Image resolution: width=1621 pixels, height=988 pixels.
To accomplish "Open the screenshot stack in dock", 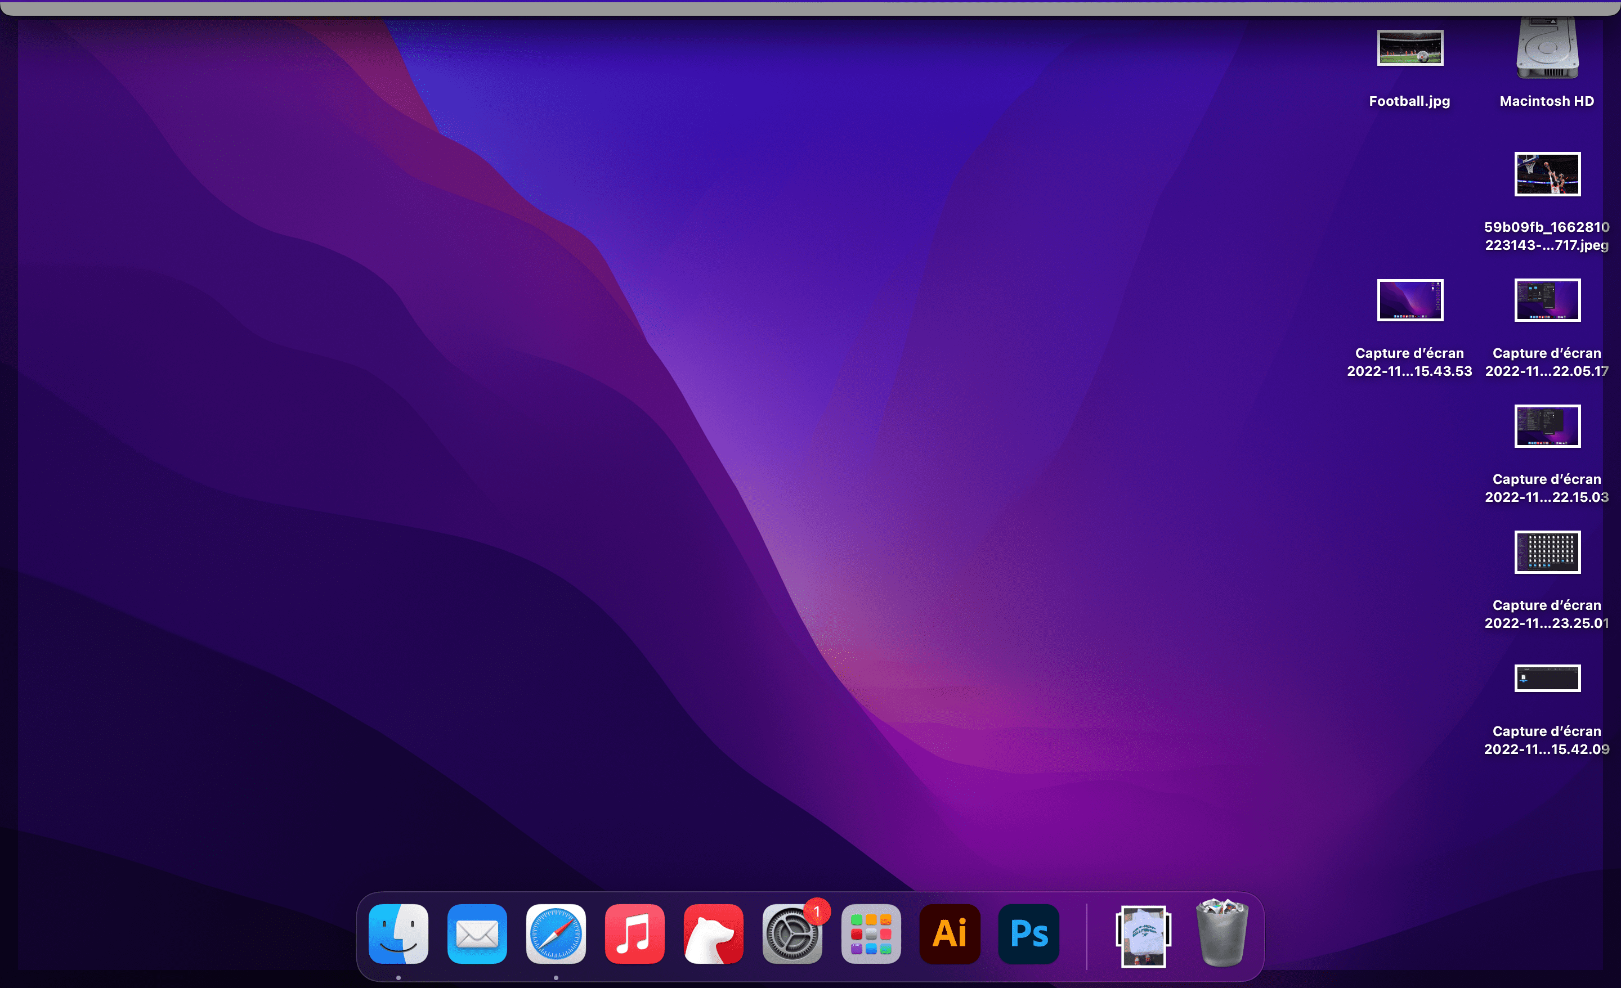I will tap(1143, 935).
